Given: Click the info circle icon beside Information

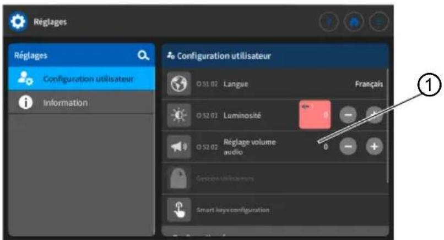Looking at the screenshot, I should point(25,102).
